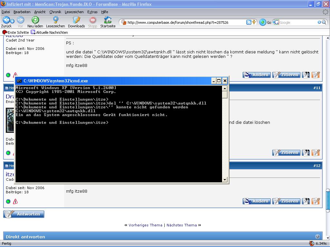The image size is (330, 247).
Task: Click the URL address field
Action: click(186, 22)
